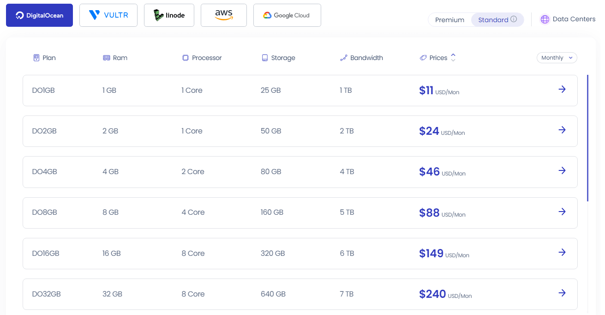This screenshot has height=315, width=605.
Task: Open details for the DO1GB plan arrow
Action: [562, 89]
